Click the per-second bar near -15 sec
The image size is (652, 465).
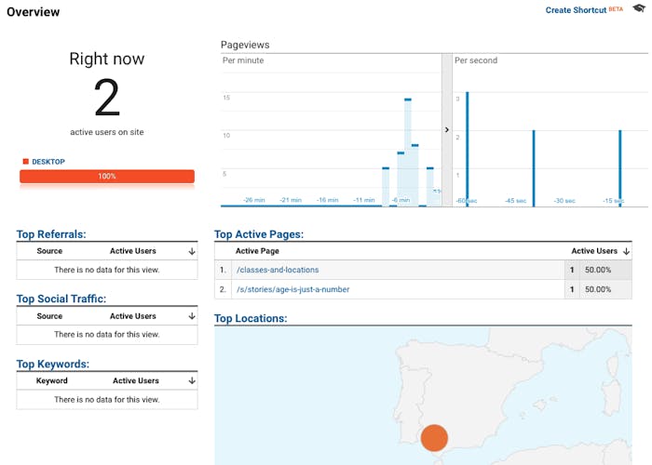click(x=620, y=167)
